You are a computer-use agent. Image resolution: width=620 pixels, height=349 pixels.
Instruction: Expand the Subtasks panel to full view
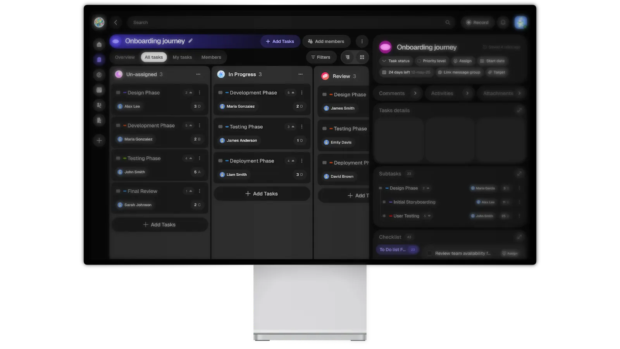(519, 174)
